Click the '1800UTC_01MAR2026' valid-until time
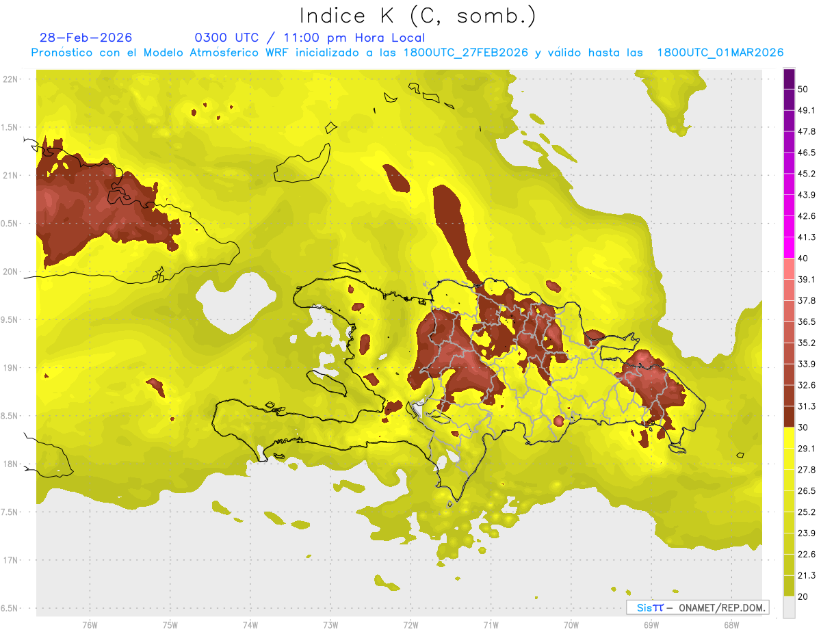This screenshot has width=821, height=634. (720, 53)
